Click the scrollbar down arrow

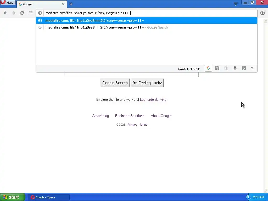(x=266, y=191)
